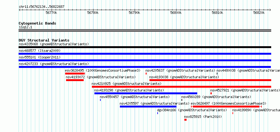
Task: Click the nsv468577 blue variant bar
Action: 145,54
